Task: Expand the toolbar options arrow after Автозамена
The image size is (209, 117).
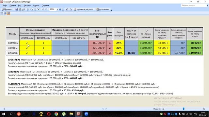Action: pyautogui.click(x=111, y=10)
